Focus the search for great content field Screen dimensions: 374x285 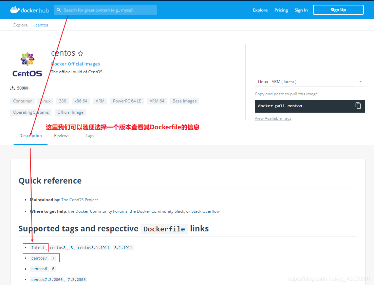105,10
